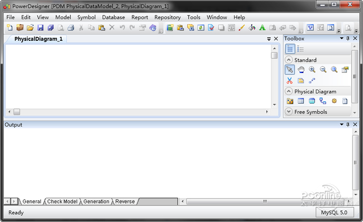
Task: Open the Toolbox panel dropdown arrow
Action: (341, 38)
